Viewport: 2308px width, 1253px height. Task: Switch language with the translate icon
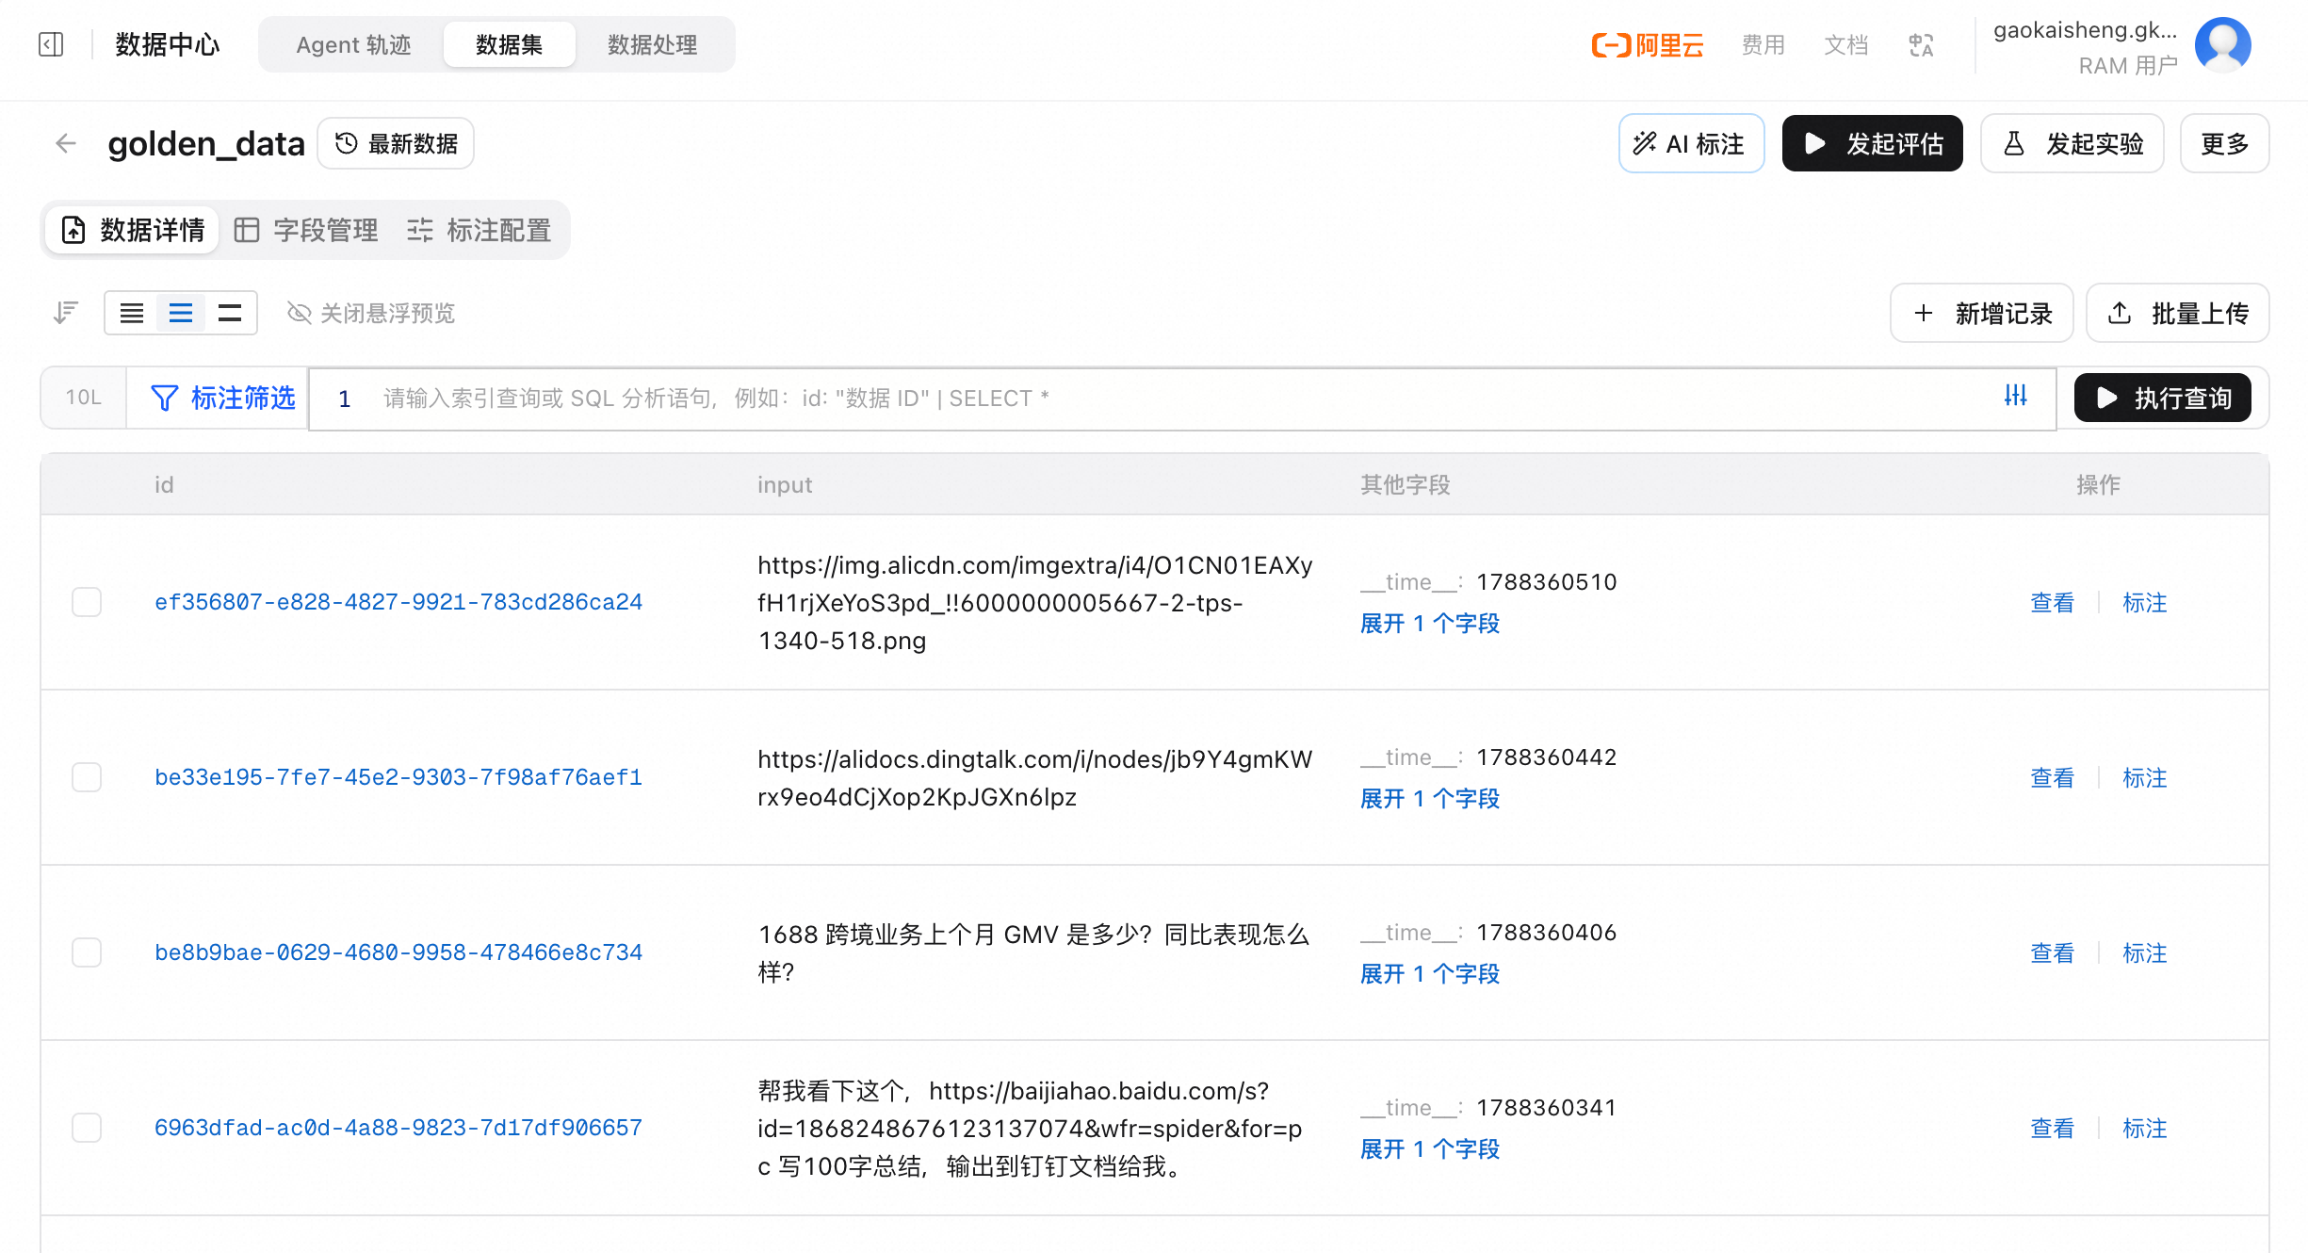(x=1921, y=44)
